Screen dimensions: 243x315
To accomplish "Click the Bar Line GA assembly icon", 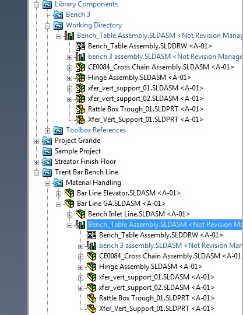I will (x=69, y=204).
